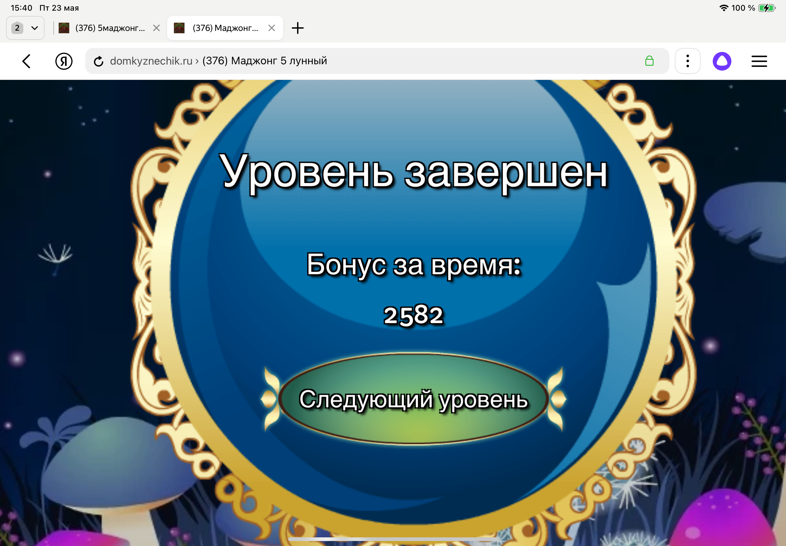Image resolution: width=786 pixels, height=546 pixels.
Task: Tap the battery indicator in status bar
Action: [767, 8]
